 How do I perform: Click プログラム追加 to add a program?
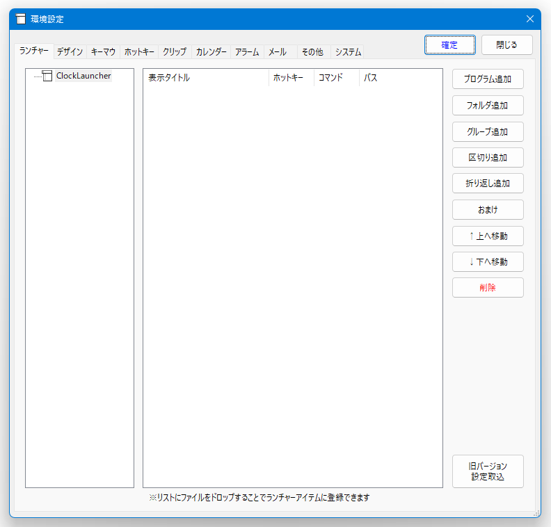point(488,79)
